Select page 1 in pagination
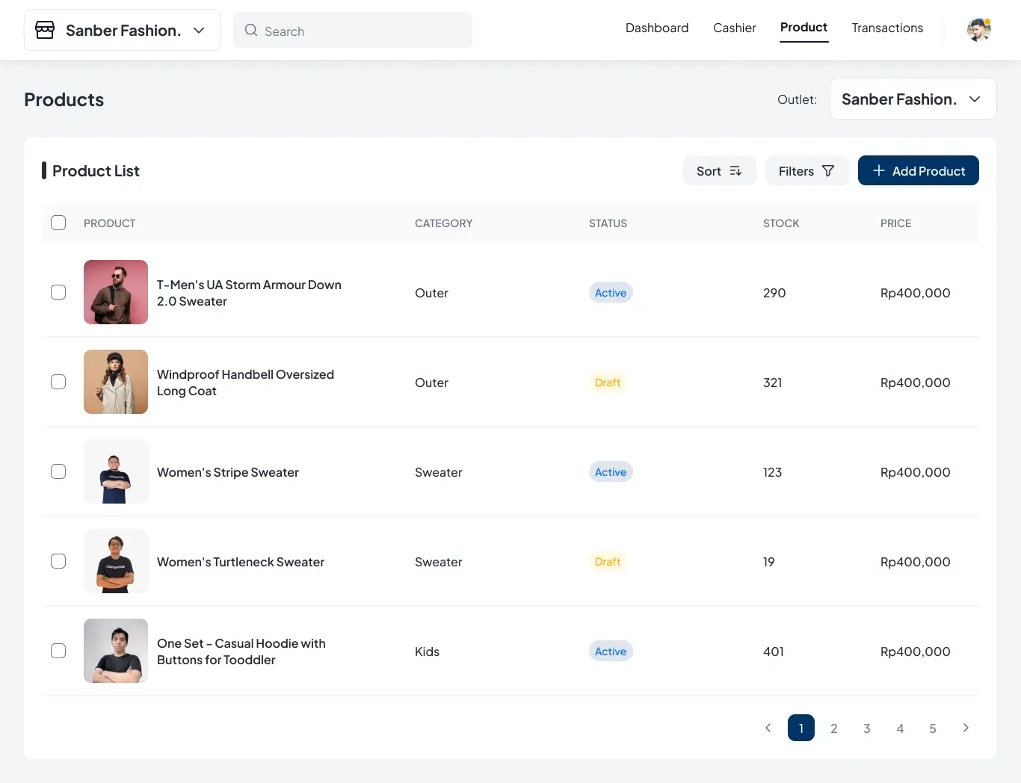The image size is (1021, 783). click(x=801, y=728)
